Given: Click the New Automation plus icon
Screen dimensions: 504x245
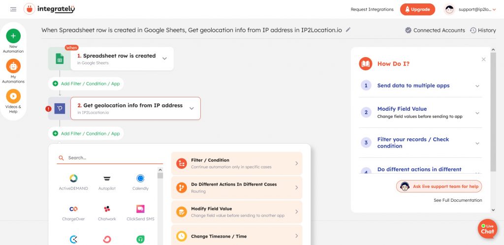Looking at the screenshot, I should click(x=13, y=36).
